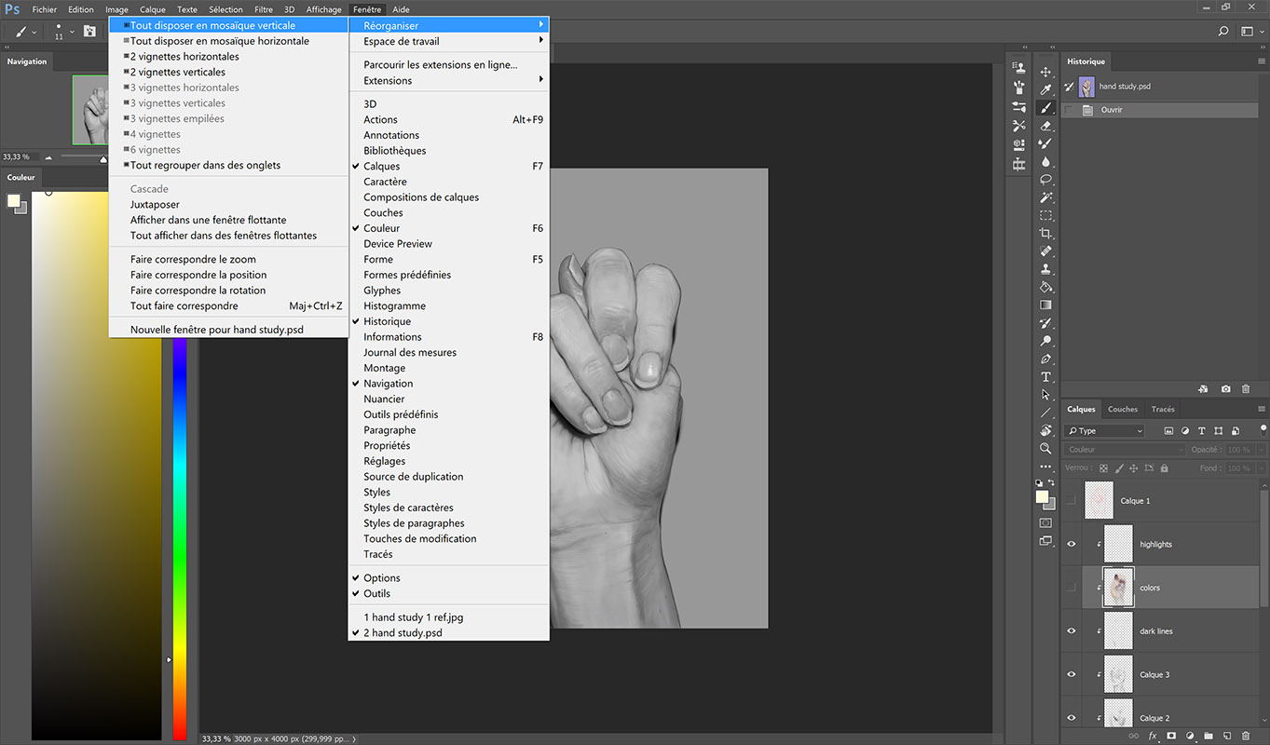
Task: Click Nouvelle fenêtre pour hand study.psd
Action: click(216, 330)
